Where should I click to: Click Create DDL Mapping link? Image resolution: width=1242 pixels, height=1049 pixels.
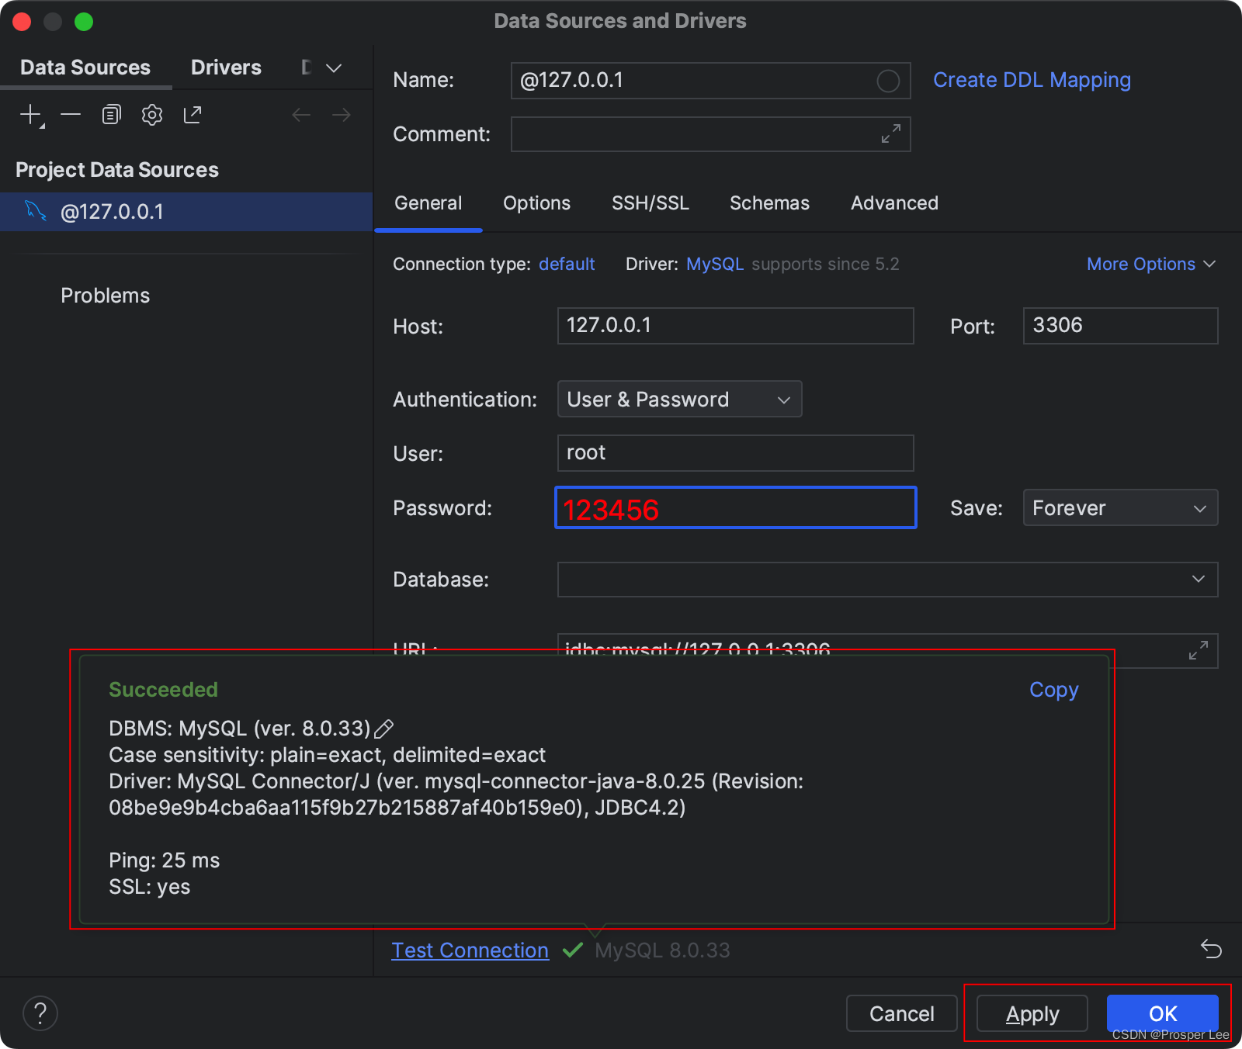coord(1032,80)
